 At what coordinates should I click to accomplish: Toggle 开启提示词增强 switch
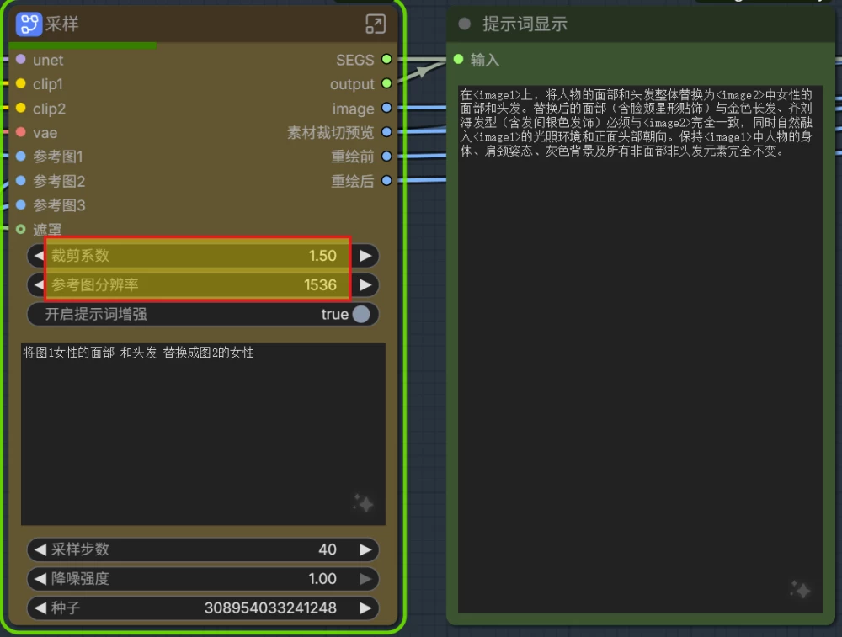[361, 314]
